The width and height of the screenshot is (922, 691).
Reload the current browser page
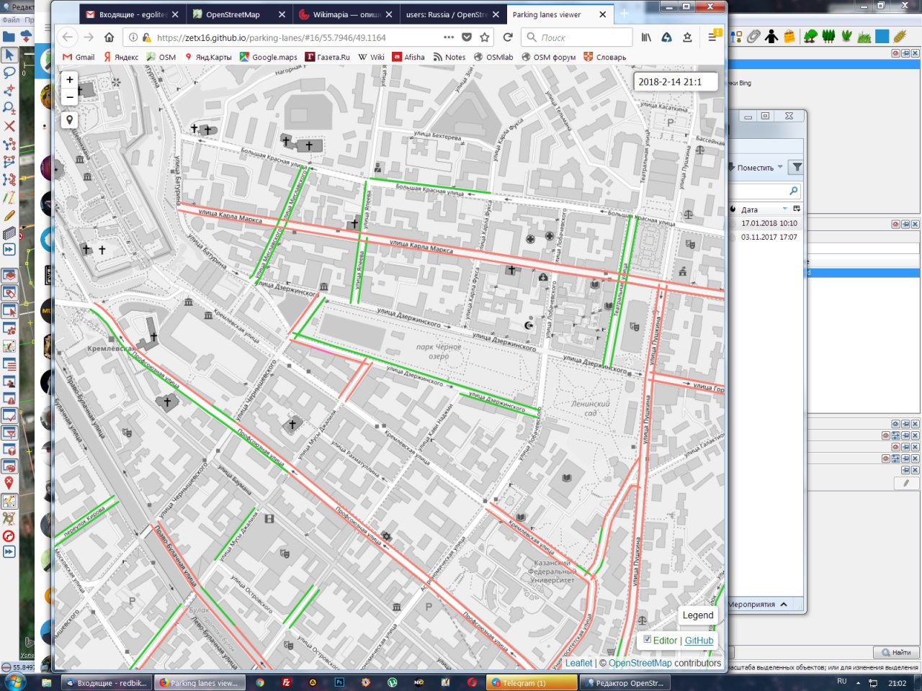pos(508,37)
